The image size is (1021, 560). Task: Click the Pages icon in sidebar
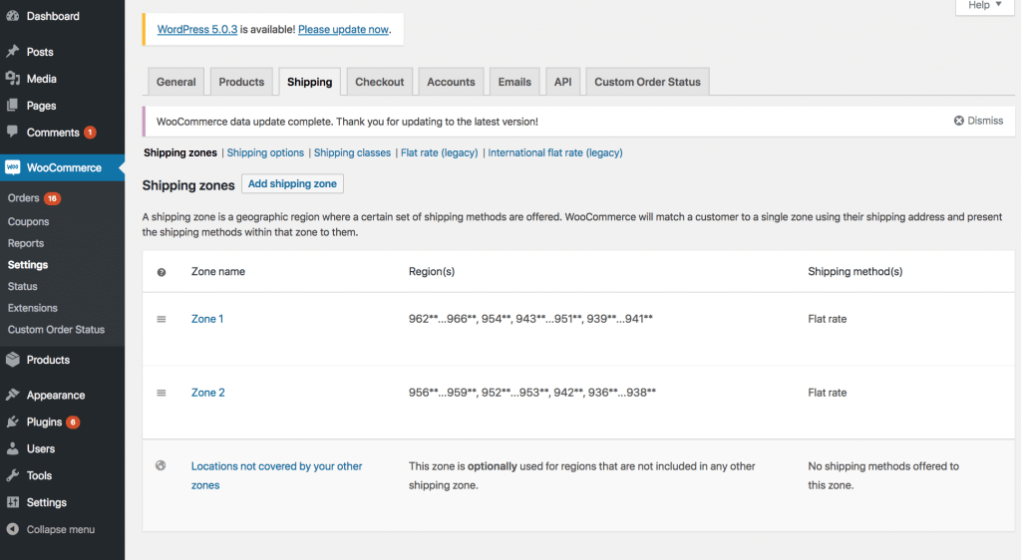pyautogui.click(x=12, y=105)
